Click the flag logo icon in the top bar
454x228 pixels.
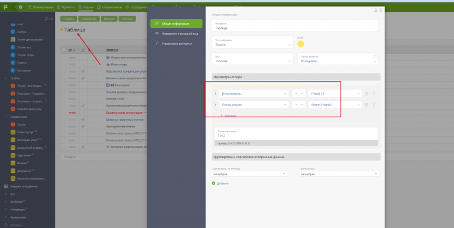point(6,7)
